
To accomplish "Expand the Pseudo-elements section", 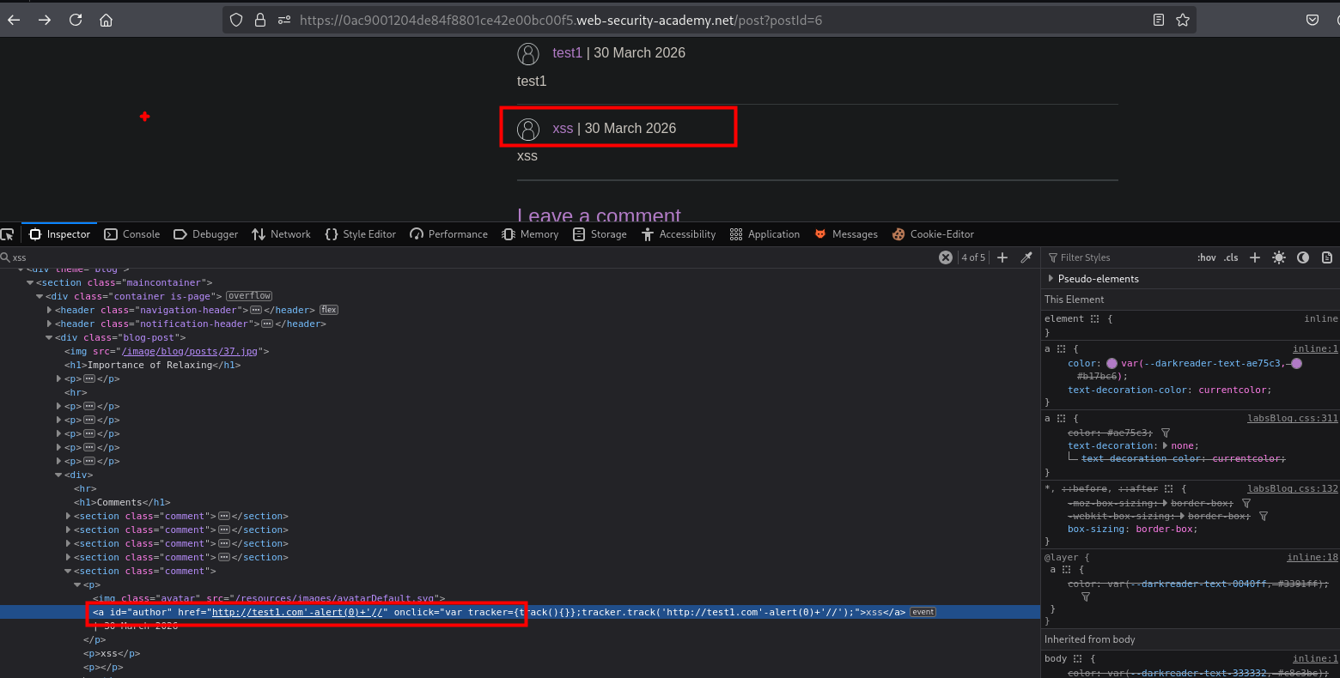I will click(x=1051, y=279).
